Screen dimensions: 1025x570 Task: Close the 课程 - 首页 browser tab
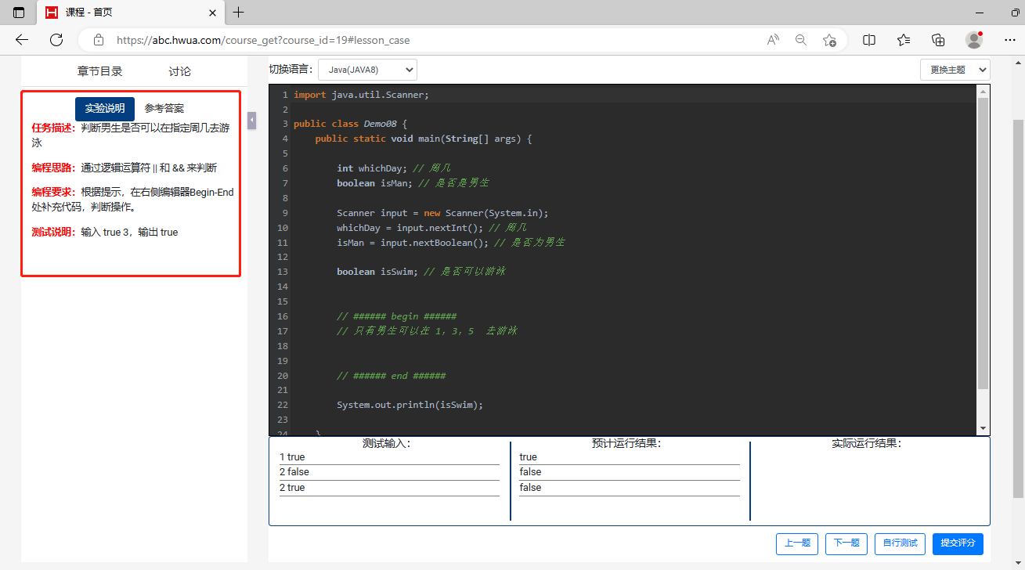[212, 13]
